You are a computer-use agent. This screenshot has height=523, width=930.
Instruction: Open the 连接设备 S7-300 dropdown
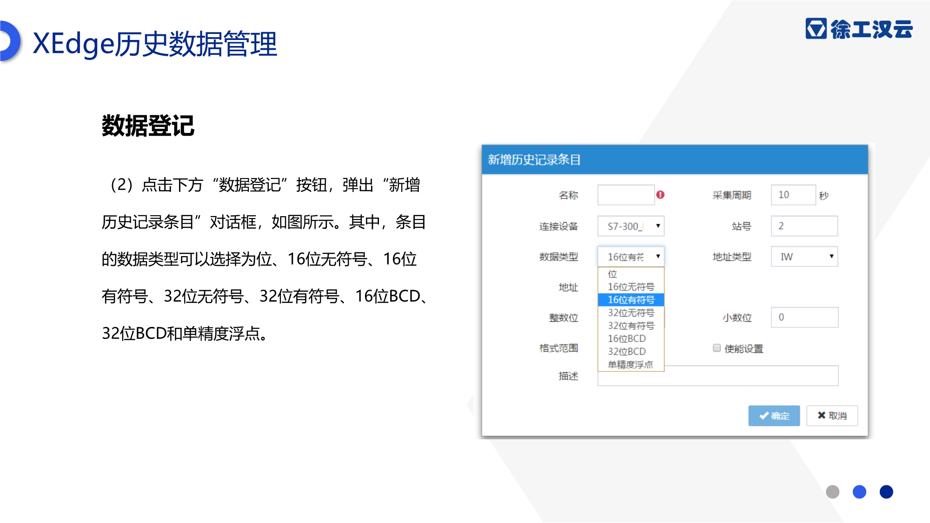[631, 226]
